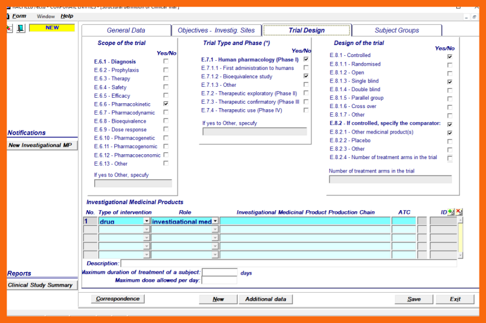The image size is (486, 323).
Task: Tick the E.6.1 Diagnosis checkbox
Action: (166, 61)
